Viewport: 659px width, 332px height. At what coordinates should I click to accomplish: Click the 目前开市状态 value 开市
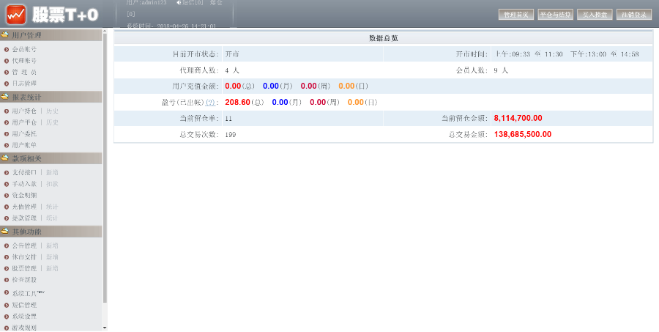[232, 54]
